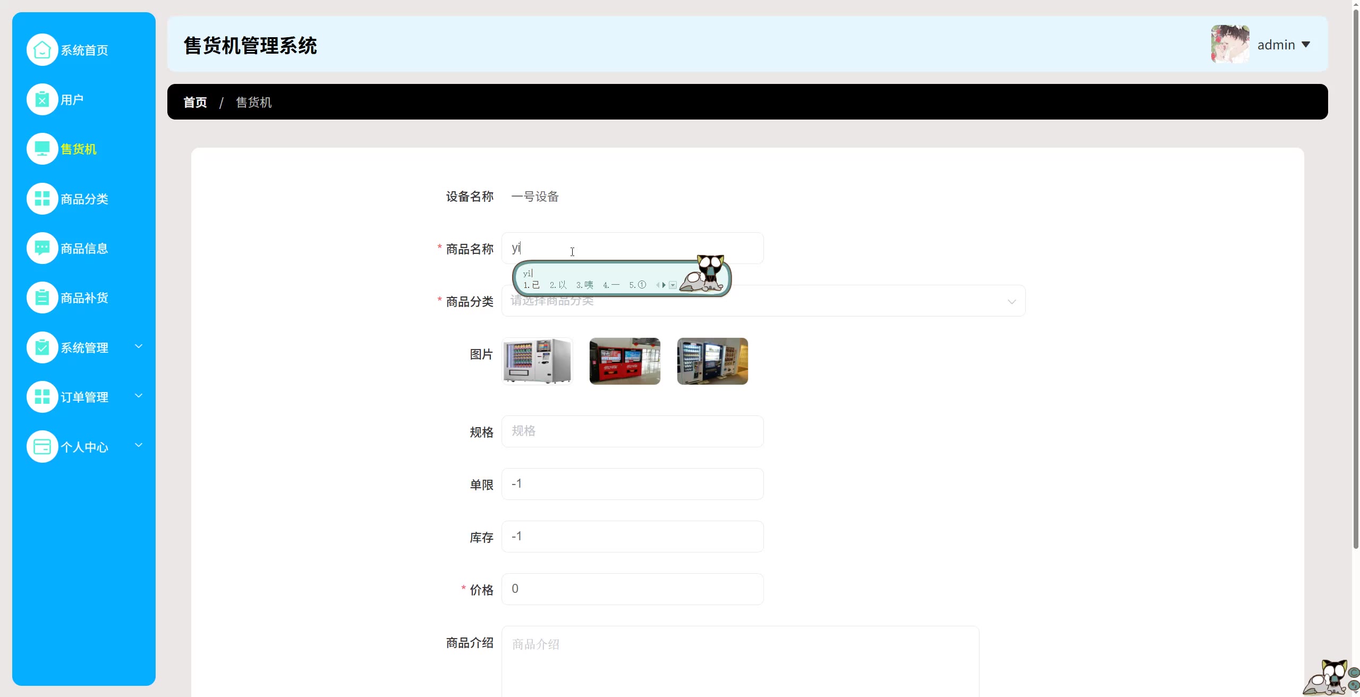Click 首页 breadcrumb link
The image size is (1360, 697).
click(x=195, y=102)
